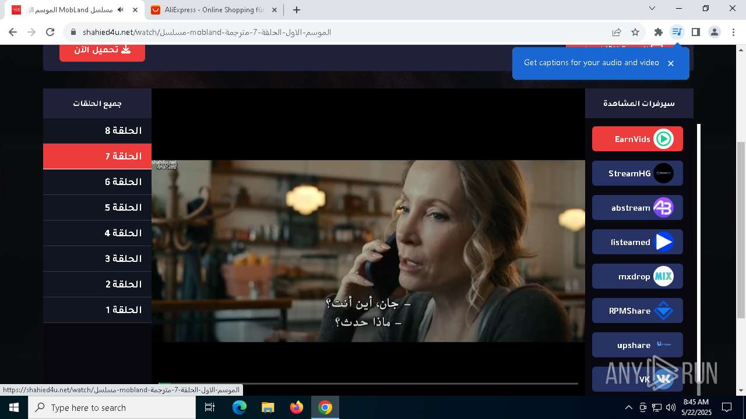Open episode الحلقة 6
The width and height of the screenshot is (746, 419).
coord(97,182)
